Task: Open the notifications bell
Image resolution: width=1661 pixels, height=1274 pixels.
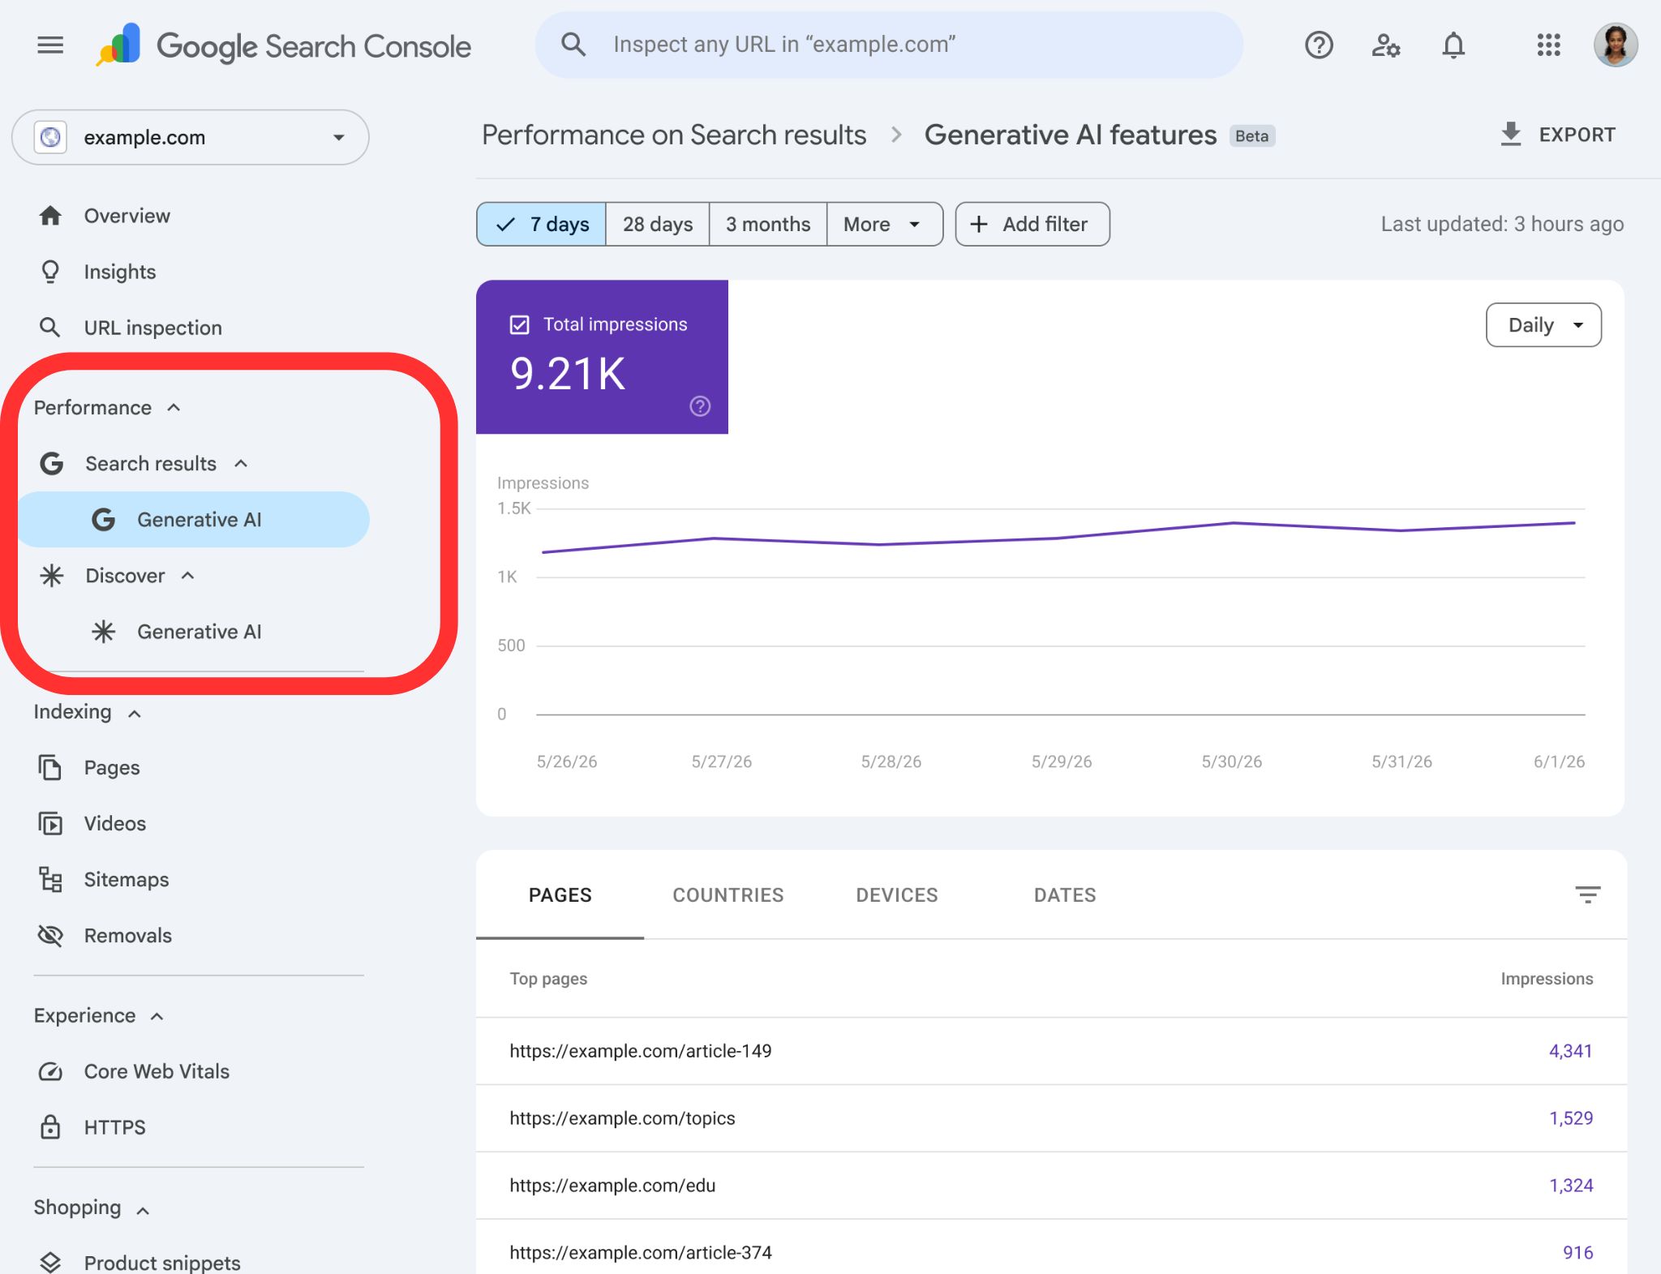Action: pos(1453,45)
